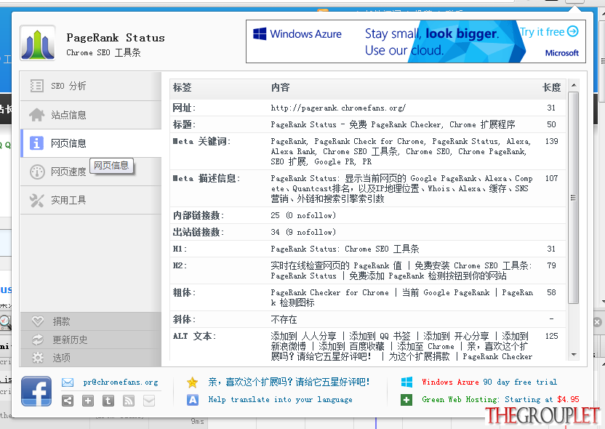Click the ALT 文本 row label
The height and width of the screenshot is (429, 605).
click(194, 336)
